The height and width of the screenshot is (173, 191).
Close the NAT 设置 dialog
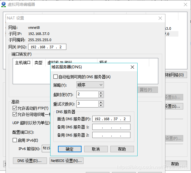160,18
